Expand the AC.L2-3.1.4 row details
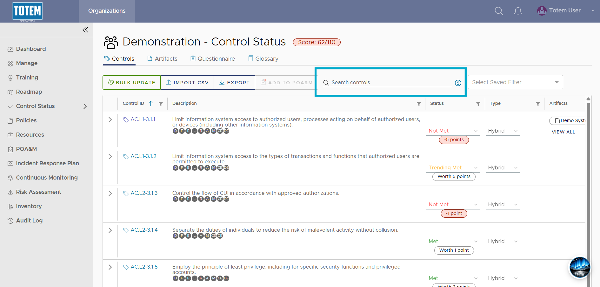 pos(110,230)
